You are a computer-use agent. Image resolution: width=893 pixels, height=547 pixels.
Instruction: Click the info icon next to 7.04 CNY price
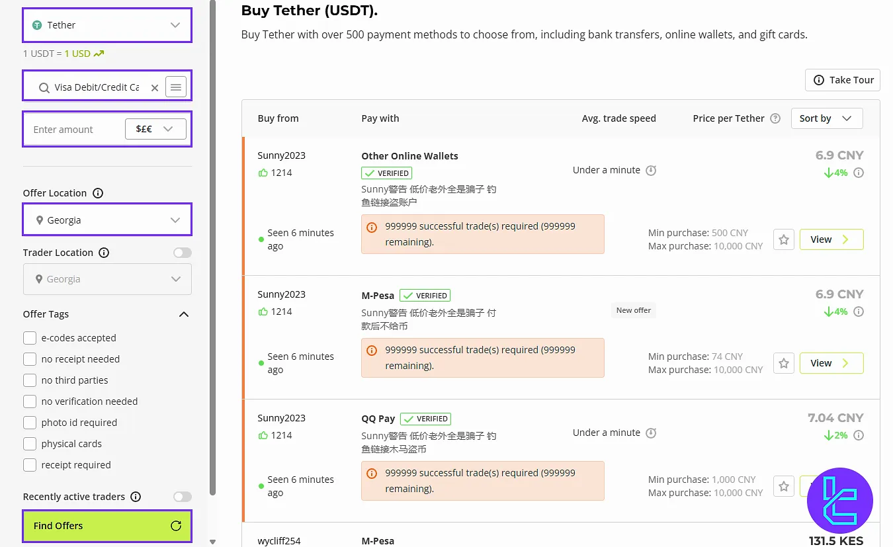tap(859, 435)
